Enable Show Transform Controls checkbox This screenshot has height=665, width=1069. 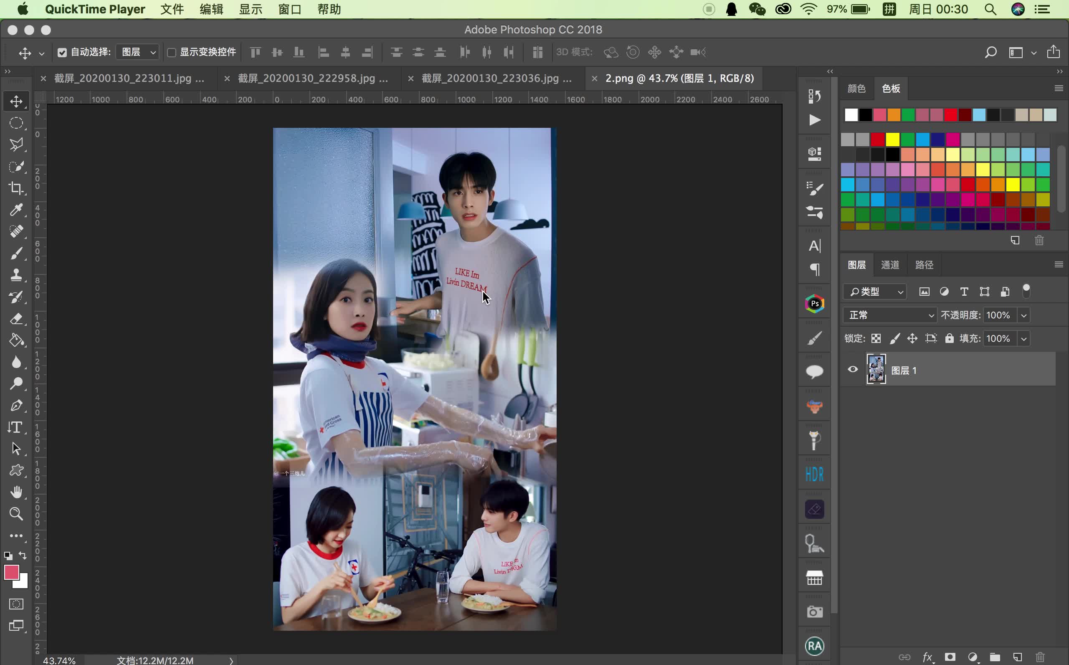point(172,53)
